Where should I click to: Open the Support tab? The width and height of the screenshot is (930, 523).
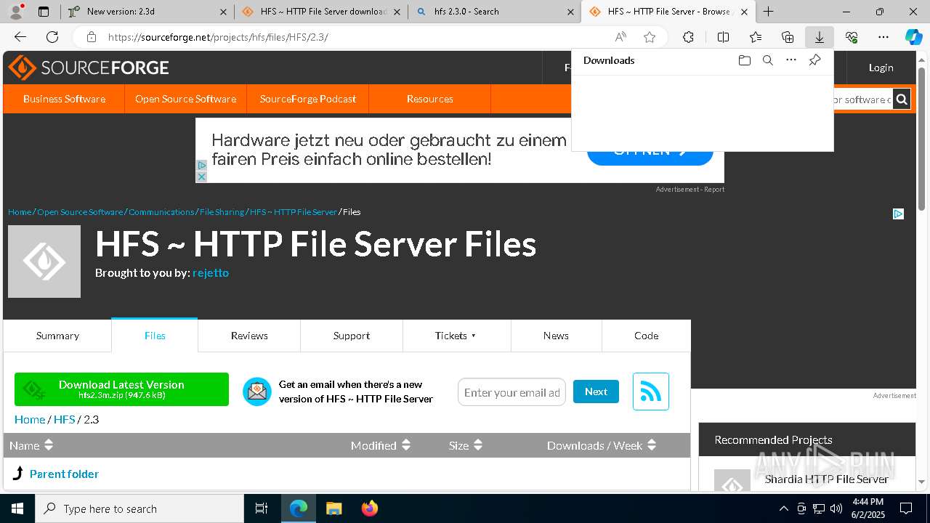pyautogui.click(x=352, y=336)
